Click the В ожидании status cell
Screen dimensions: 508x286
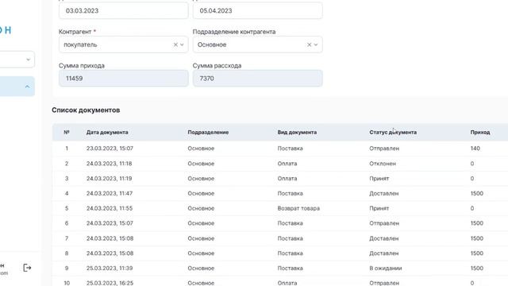click(386, 269)
